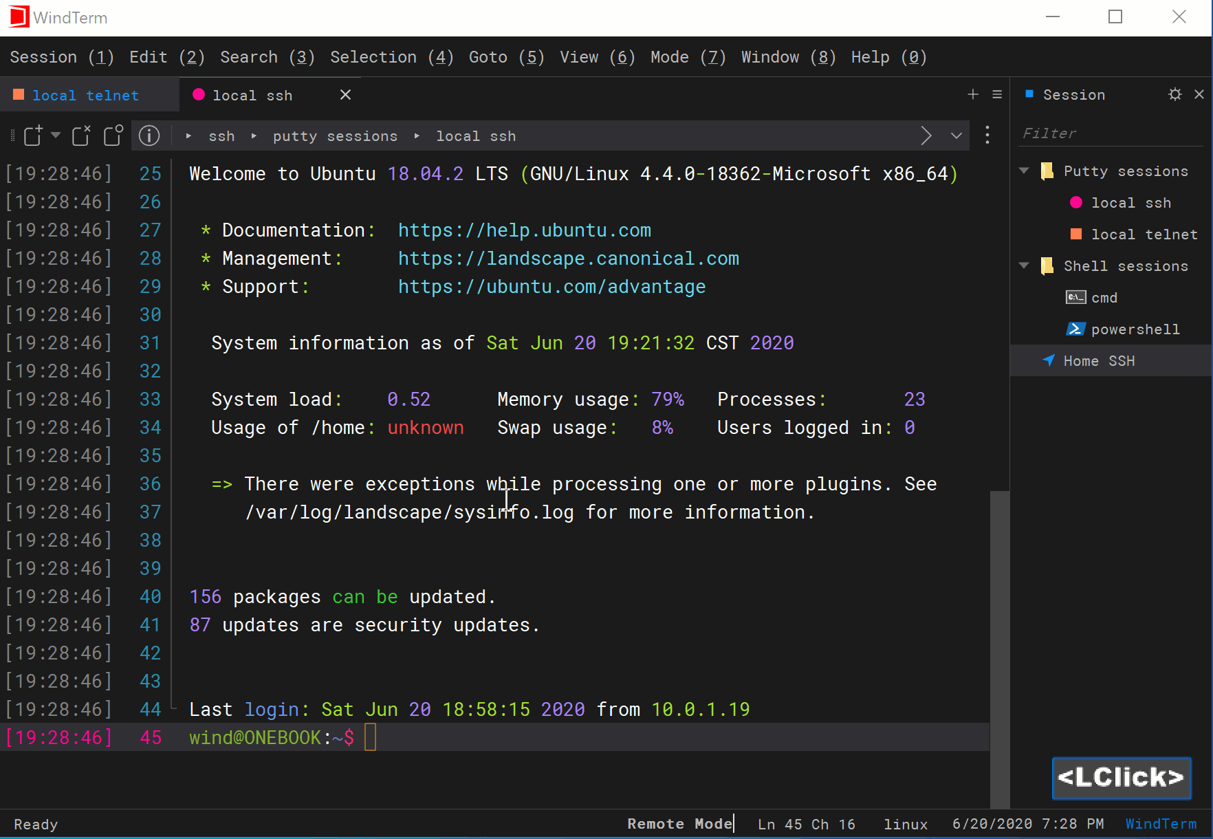The image size is (1213, 839).
Task: Click line number 45 in the gutter
Action: tap(151, 738)
